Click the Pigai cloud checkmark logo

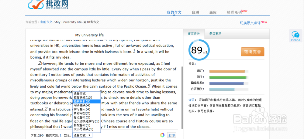pyautogui.click(x=36, y=4)
